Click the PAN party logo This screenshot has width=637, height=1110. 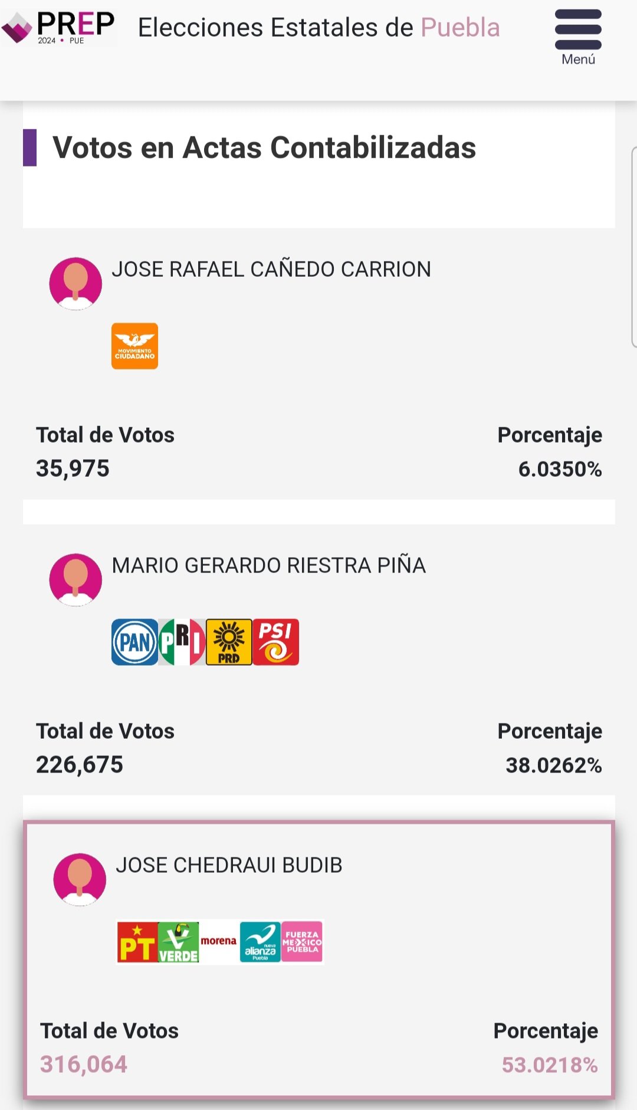[x=134, y=642]
